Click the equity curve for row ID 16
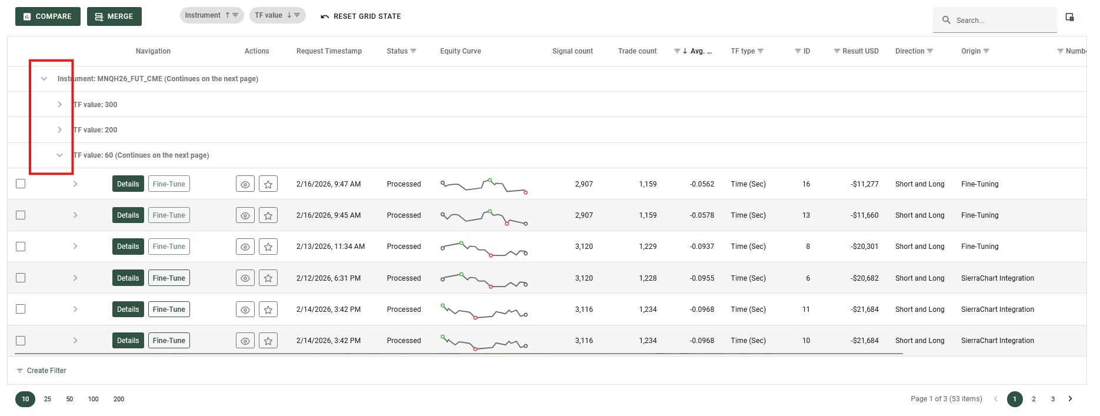This screenshot has height=416, width=1100. pos(484,185)
